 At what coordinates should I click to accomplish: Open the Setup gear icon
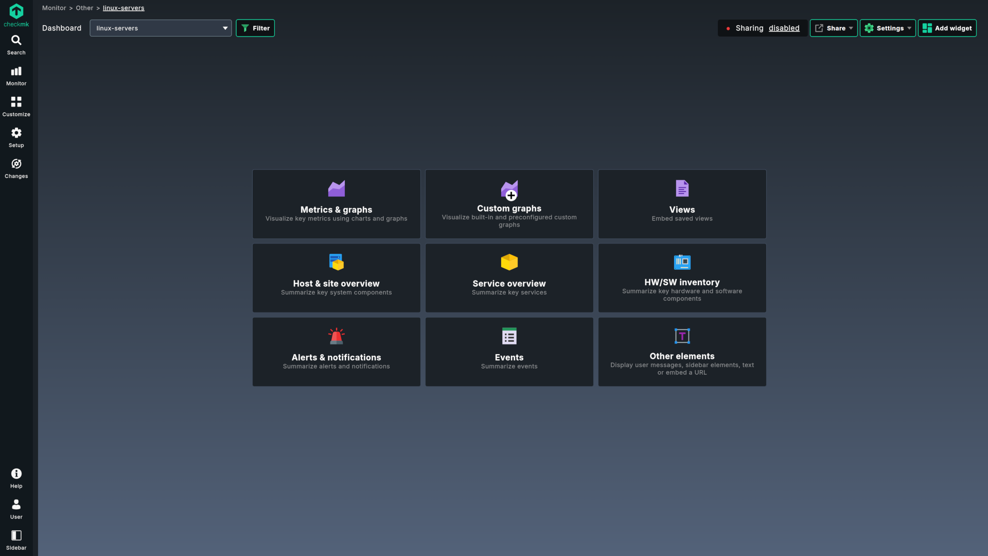pyautogui.click(x=16, y=133)
